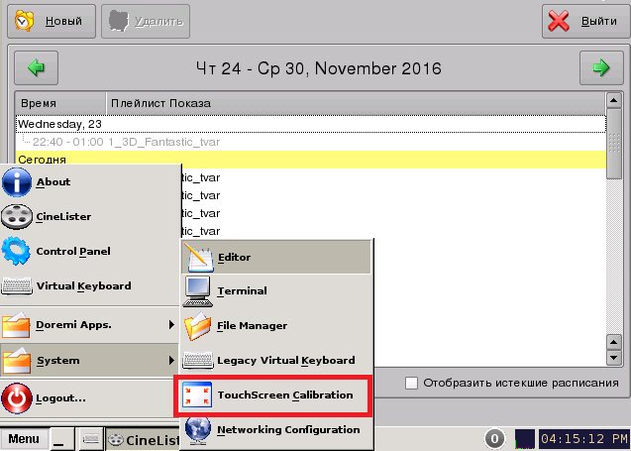
Task: Click the red Logout power icon
Action: (x=17, y=398)
